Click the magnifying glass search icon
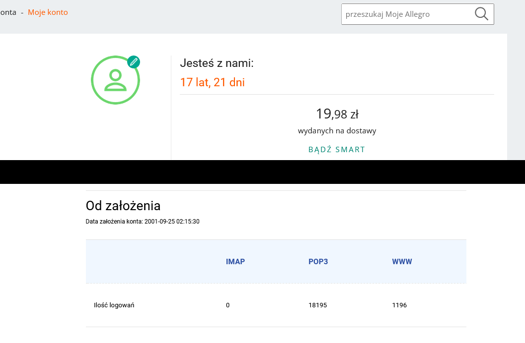The width and height of the screenshot is (525, 343). point(481,14)
